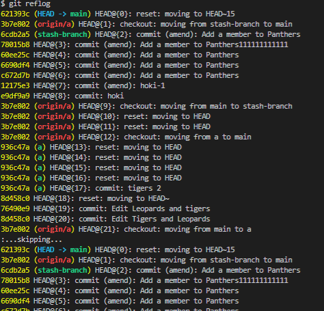
Task: Click the '$ git reflog' command text
Action: coord(25,4)
